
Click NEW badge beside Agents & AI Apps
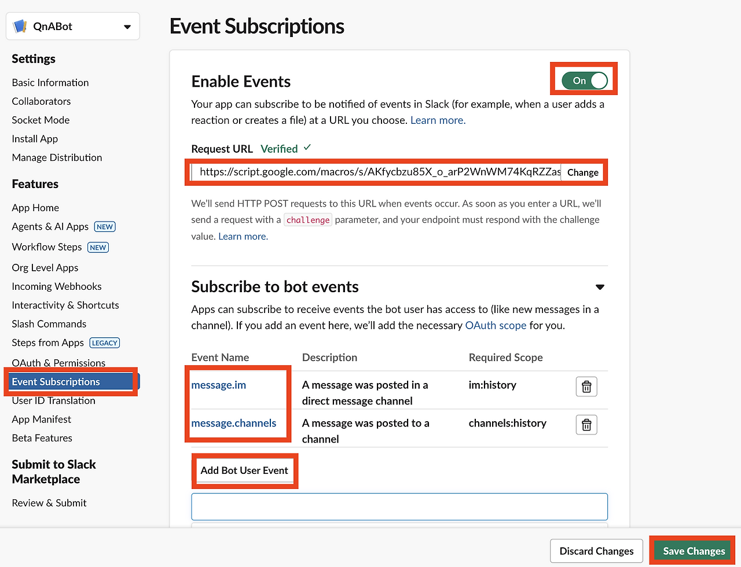click(105, 227)
